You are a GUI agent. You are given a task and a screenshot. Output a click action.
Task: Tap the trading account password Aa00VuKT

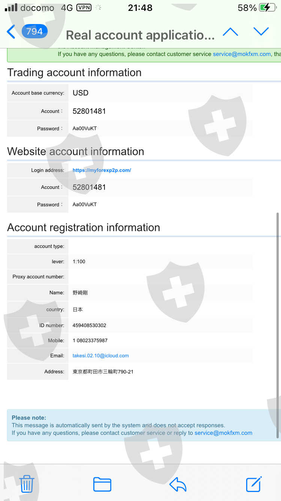(x=85, y=128)
